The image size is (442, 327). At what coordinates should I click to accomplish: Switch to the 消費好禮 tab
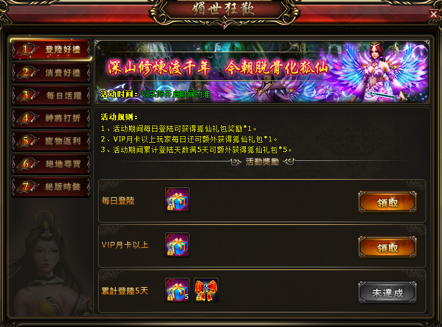tap(51, 73)
